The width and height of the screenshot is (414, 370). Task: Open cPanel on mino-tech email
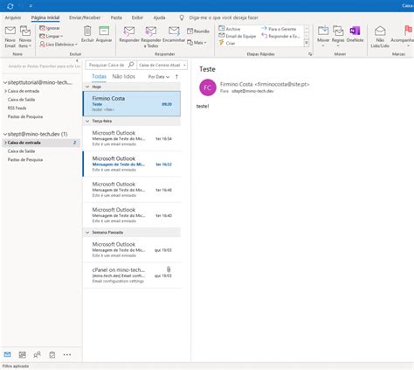(x=132, y=276)
